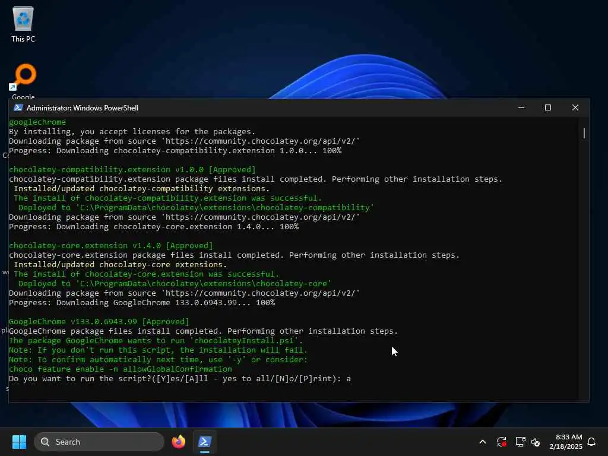Screen dimensions: 608x456
Task: Maximize the PowerShell window
Action: point(548,108)
